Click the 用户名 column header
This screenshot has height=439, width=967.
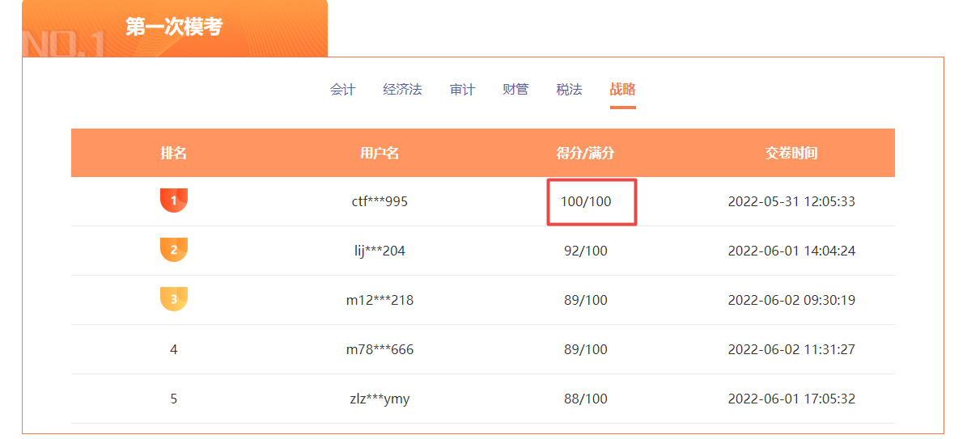pos(380,153)
